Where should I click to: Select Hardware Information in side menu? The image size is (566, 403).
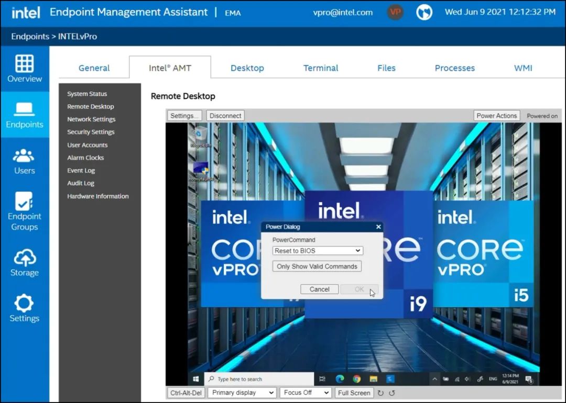point(98,196)
